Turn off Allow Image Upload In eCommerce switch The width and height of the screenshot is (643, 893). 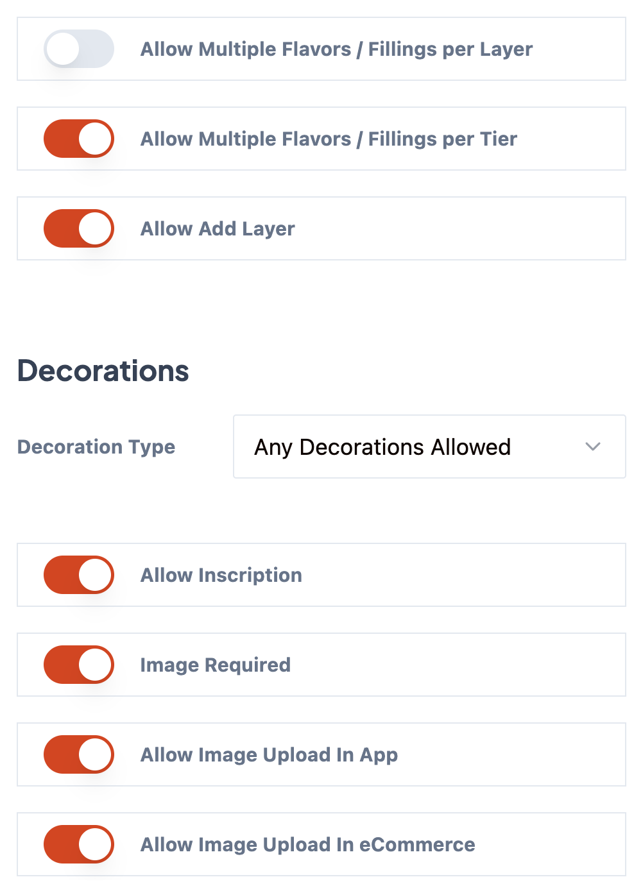tap(79, 844)
